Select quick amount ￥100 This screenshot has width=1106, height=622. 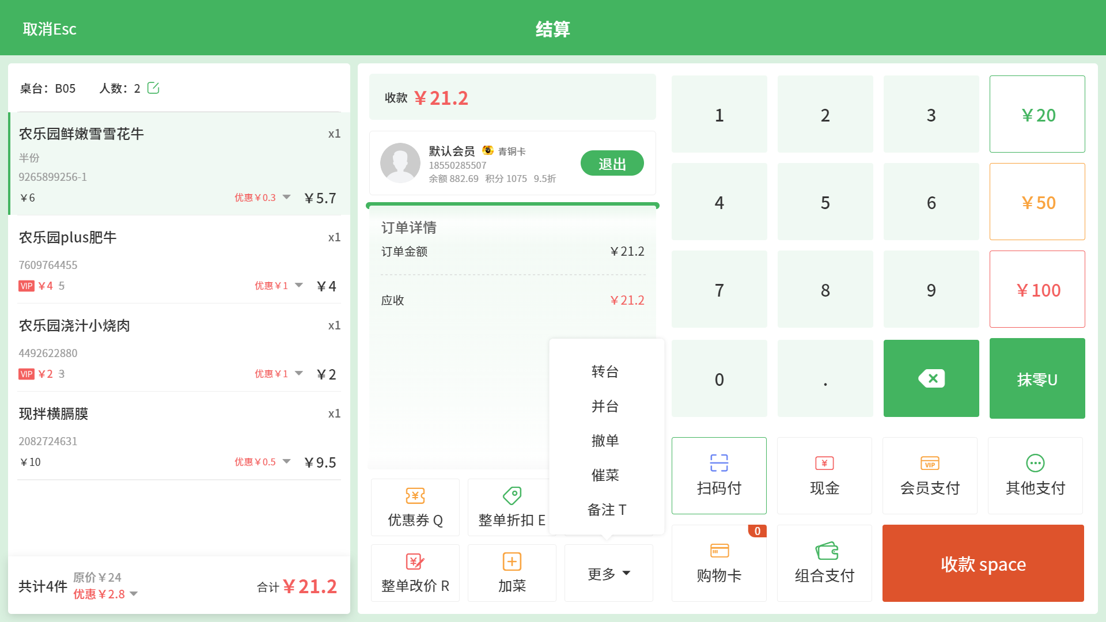pyautogui.click(x=1037, y=289)
